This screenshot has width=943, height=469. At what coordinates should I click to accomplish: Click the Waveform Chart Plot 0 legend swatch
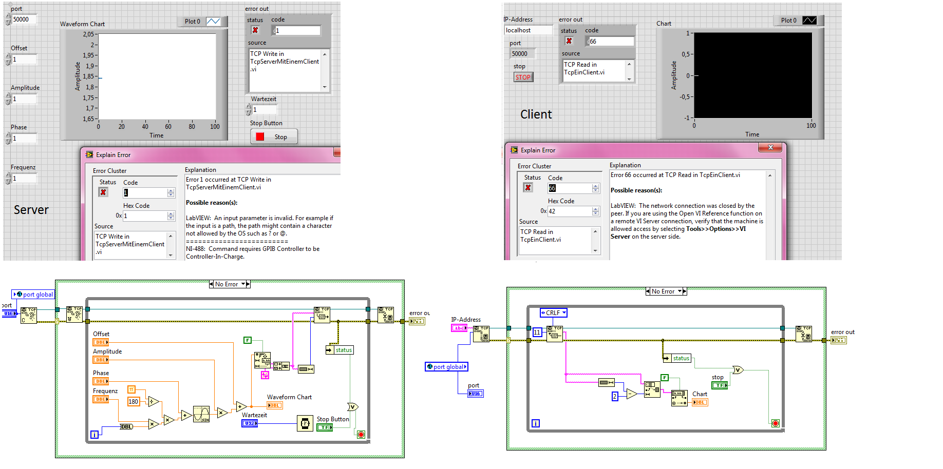pos(213,22)
